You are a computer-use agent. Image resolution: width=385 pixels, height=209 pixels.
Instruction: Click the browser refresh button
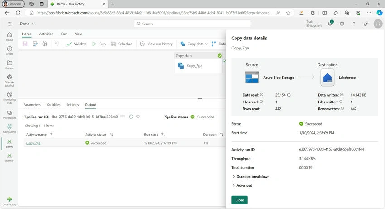coord(18,13)
